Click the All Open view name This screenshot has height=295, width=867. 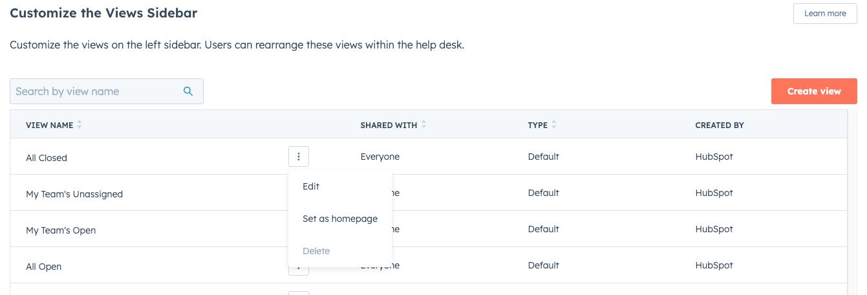[x=44, y=267]
